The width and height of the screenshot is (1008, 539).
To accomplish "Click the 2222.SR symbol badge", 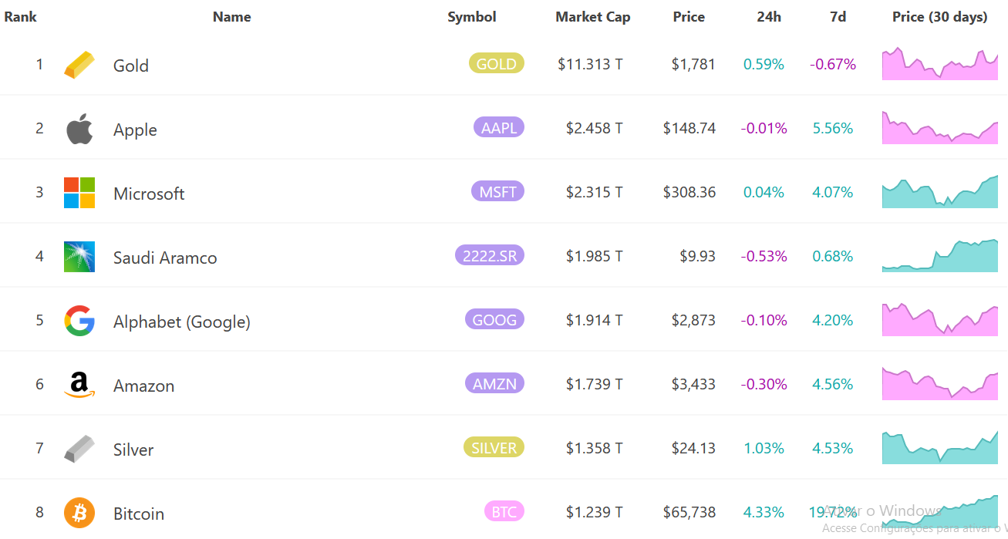I will [x=490, y=256].
